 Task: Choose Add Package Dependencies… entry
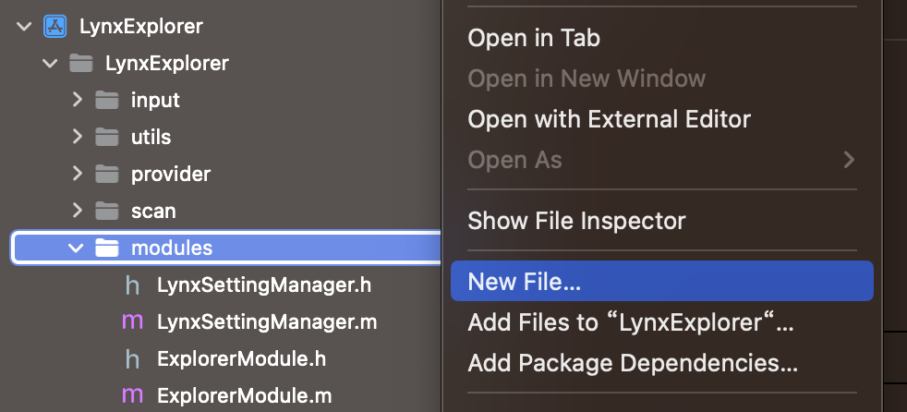(633, 363)
